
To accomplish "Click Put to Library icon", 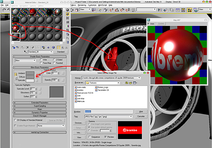I will (x=43, y=47).
